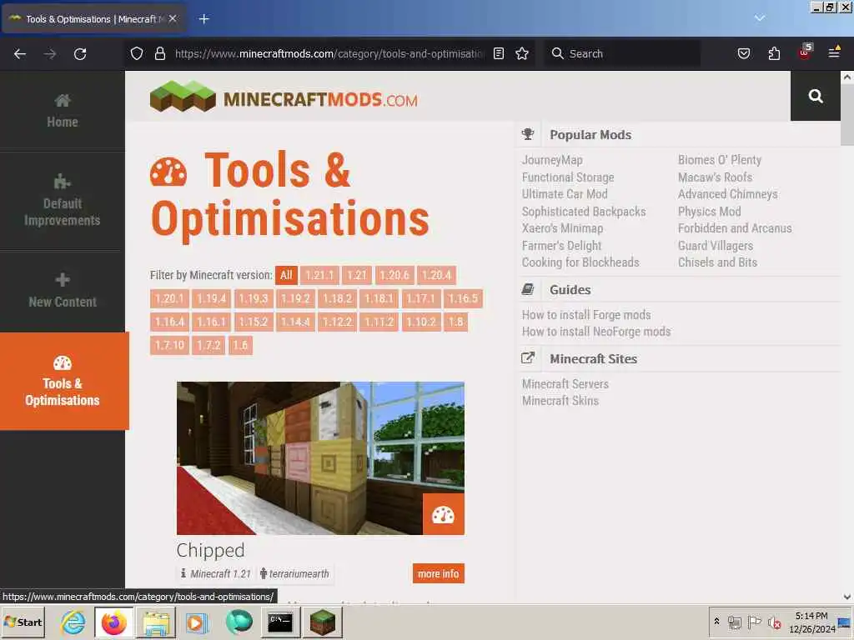This screenshot has width=854, height=640.
Task: Open Sophisticated Backpacks link
Action: pos(584,212)
